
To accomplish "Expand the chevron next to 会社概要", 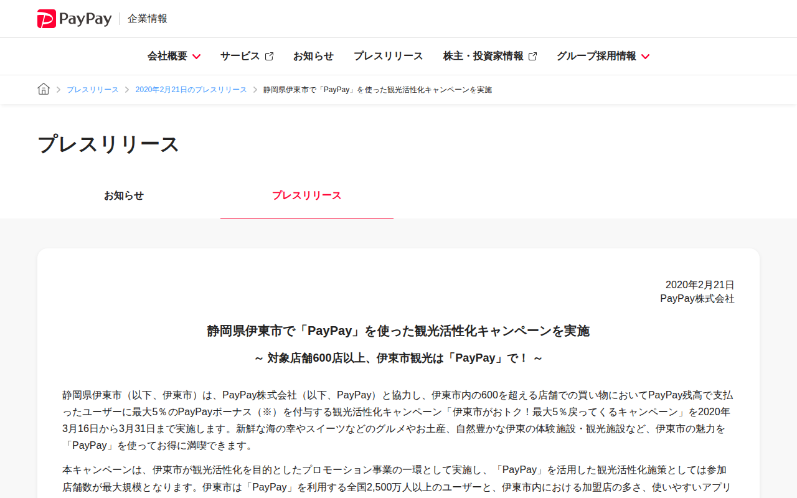I will [x=196, y=57].
